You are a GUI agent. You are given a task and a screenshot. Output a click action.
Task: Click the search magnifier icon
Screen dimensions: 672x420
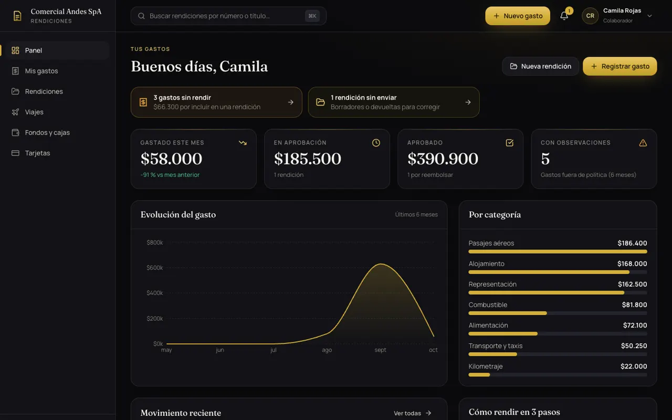click(x=141, y=16)
